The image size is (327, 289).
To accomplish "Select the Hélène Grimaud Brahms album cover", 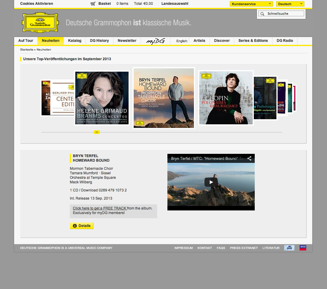I will click(102, 98).
